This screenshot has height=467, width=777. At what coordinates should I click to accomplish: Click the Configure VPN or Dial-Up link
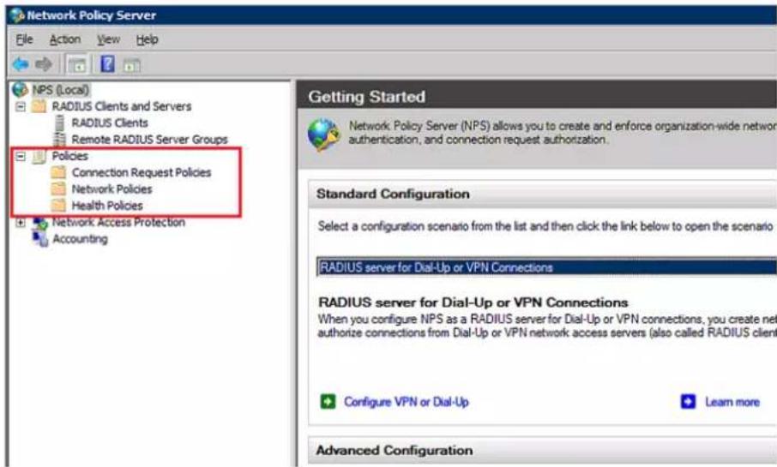pyautogui.click(x=407, y=402)
